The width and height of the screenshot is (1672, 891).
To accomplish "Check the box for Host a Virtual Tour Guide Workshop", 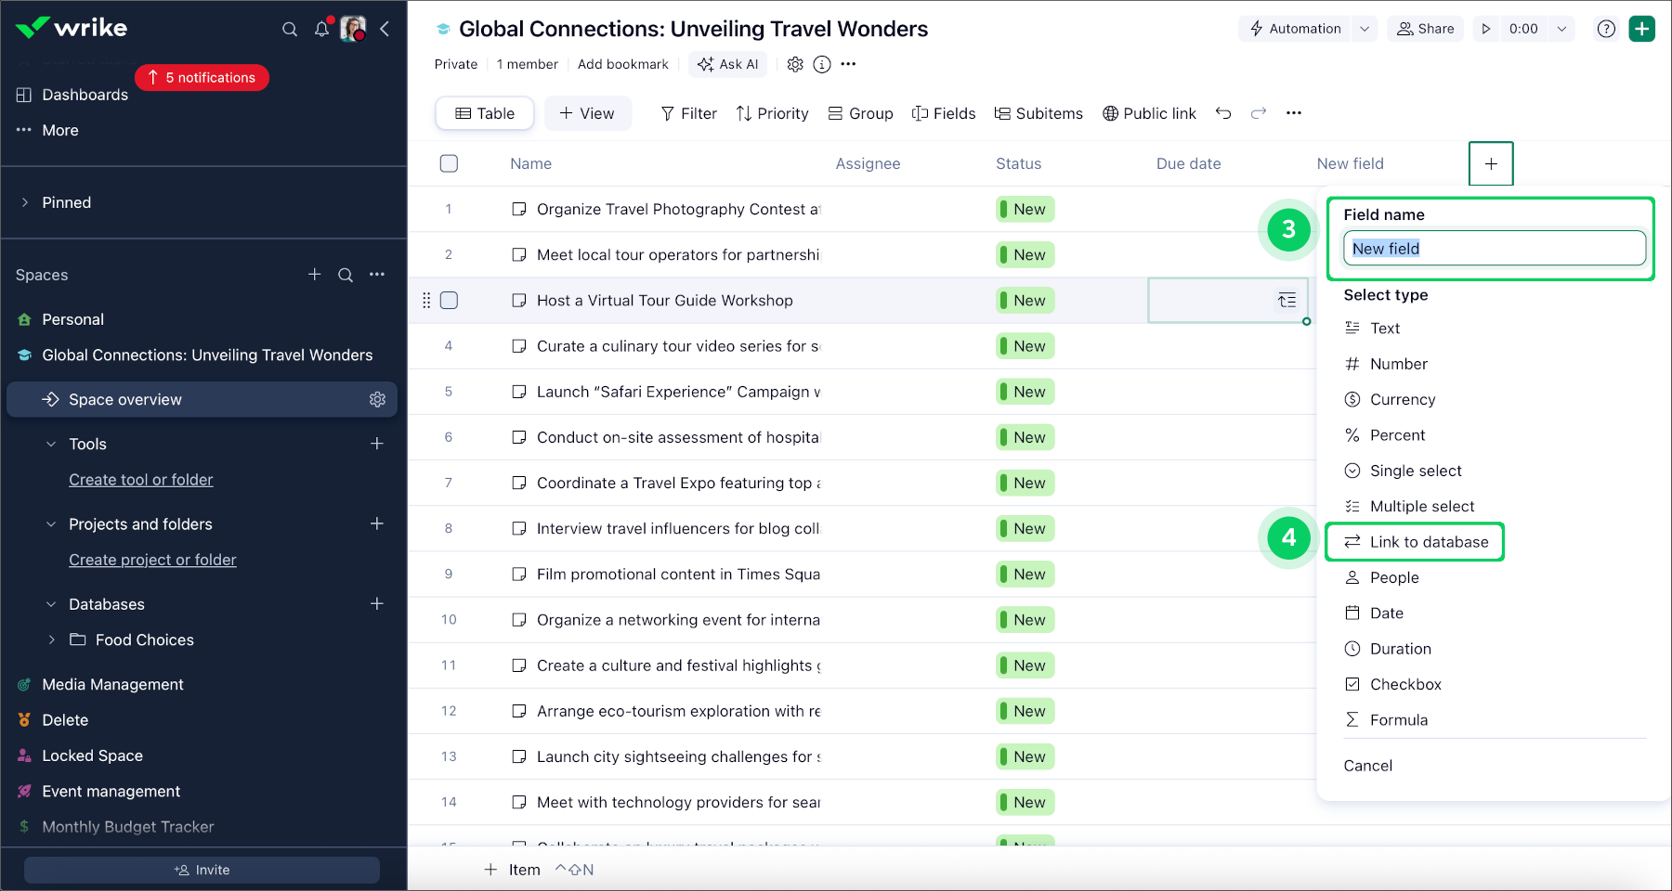I will (449, 301).
